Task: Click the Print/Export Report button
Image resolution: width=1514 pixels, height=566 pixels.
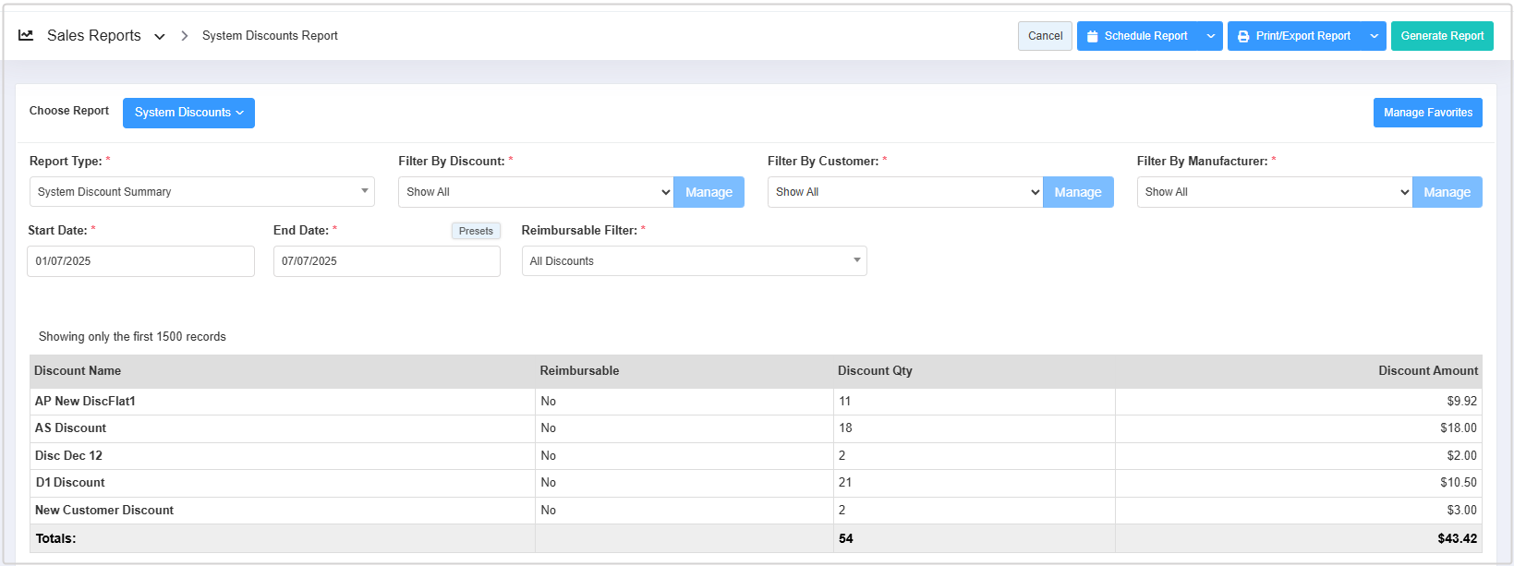Action: pos(1293,36)
